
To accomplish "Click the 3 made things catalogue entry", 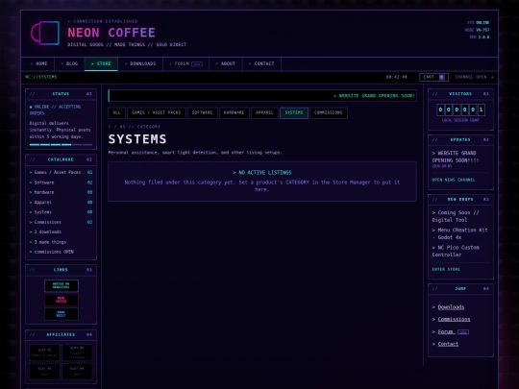I will (x=48, y=242).
